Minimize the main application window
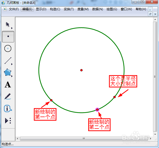The height and width of the screenshot is (148, 159). [135, 2]
